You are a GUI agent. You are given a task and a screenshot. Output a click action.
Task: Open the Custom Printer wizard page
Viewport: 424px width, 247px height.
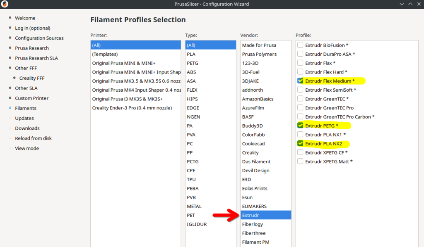[x=31, y=98]
